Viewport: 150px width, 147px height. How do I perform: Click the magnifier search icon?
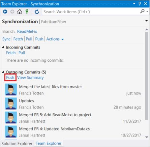[x=142, y=11]
